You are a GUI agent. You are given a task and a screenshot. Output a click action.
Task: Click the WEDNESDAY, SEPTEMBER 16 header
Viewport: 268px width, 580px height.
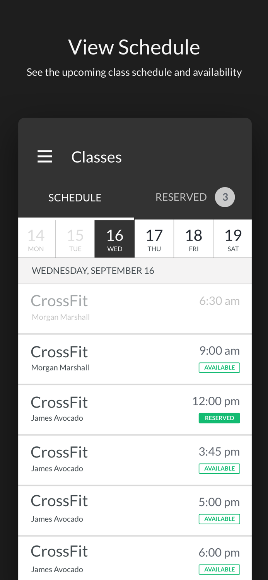point(93,270)
